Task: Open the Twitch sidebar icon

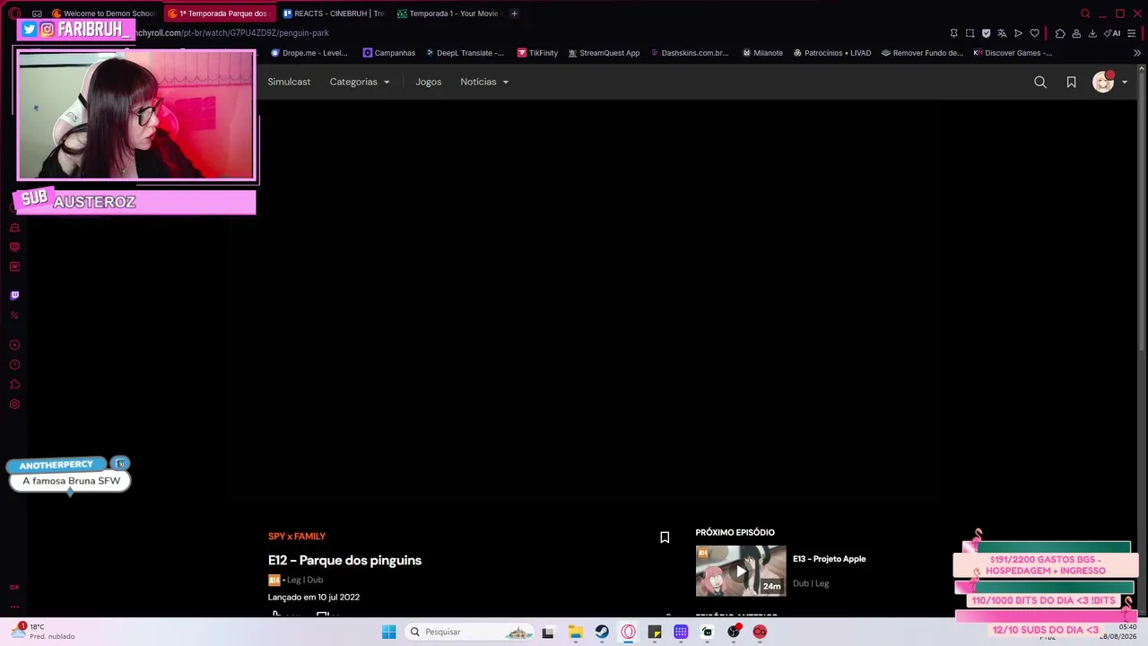Action: pyautogui.click(x=14, y=295)
